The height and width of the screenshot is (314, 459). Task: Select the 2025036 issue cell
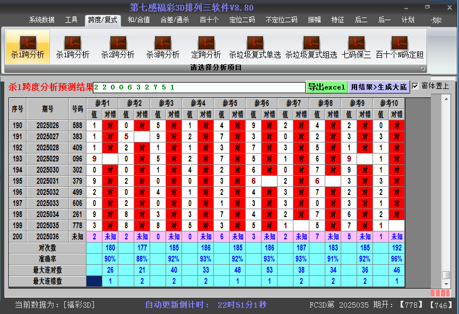point(48,237)
